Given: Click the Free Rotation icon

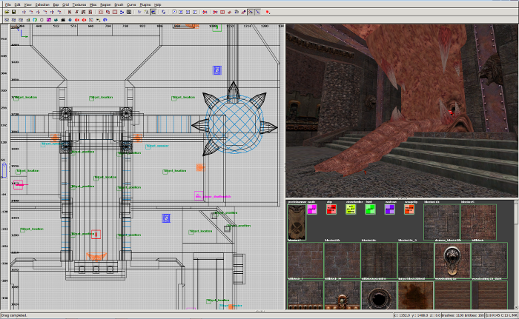Looking at the screenshot, I should tap(164, 12).
